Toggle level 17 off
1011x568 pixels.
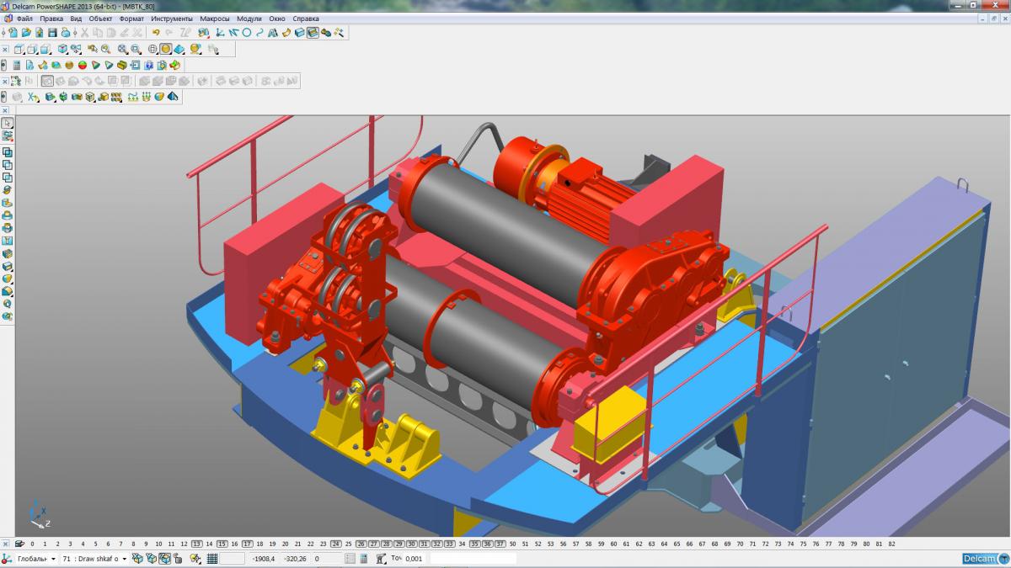[x=247, y=544]
